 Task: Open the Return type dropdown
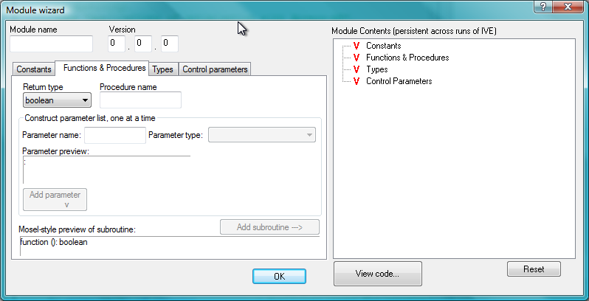click(x=57, y=100)
